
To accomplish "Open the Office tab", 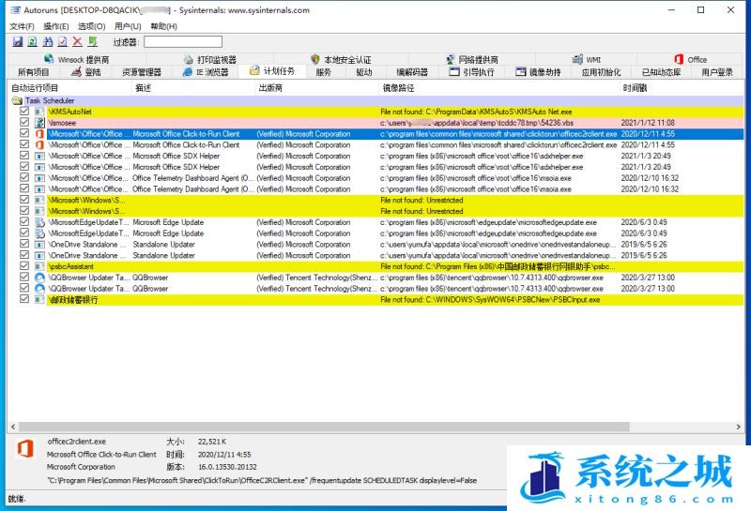I will tap(691, 59).
